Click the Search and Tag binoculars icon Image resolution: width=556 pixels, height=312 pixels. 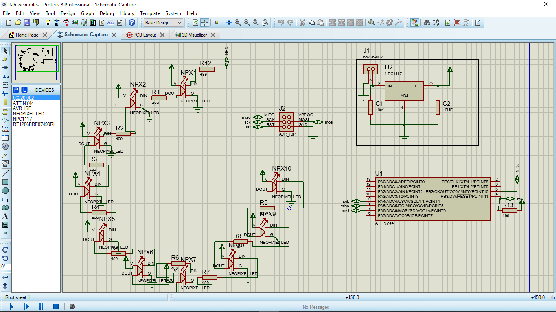coord(427,23)
